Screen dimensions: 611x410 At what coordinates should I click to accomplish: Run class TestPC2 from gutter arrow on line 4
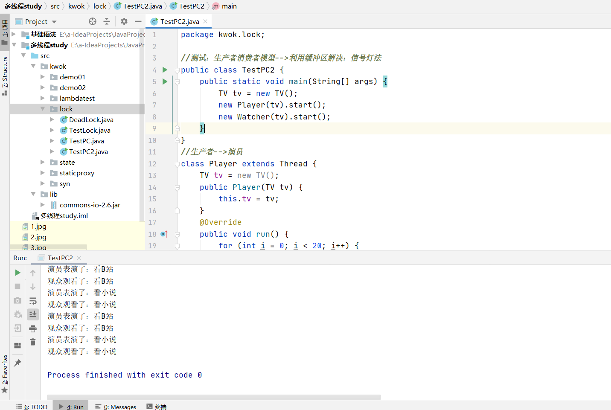pyautogui.click(x=165, y=70)
